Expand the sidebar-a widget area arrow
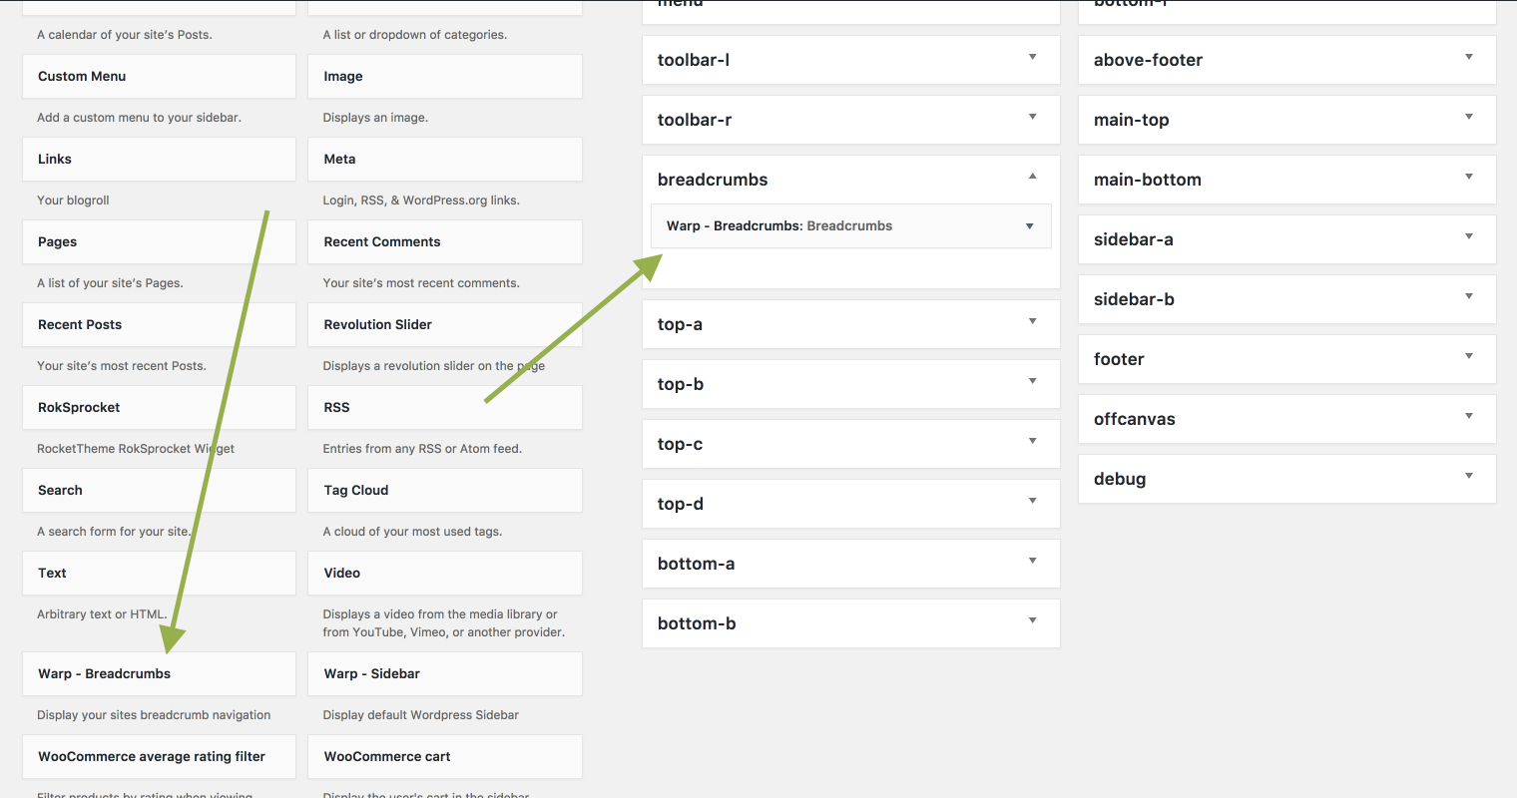The width and height of the screenshot is (1517, 798). 1469,236
